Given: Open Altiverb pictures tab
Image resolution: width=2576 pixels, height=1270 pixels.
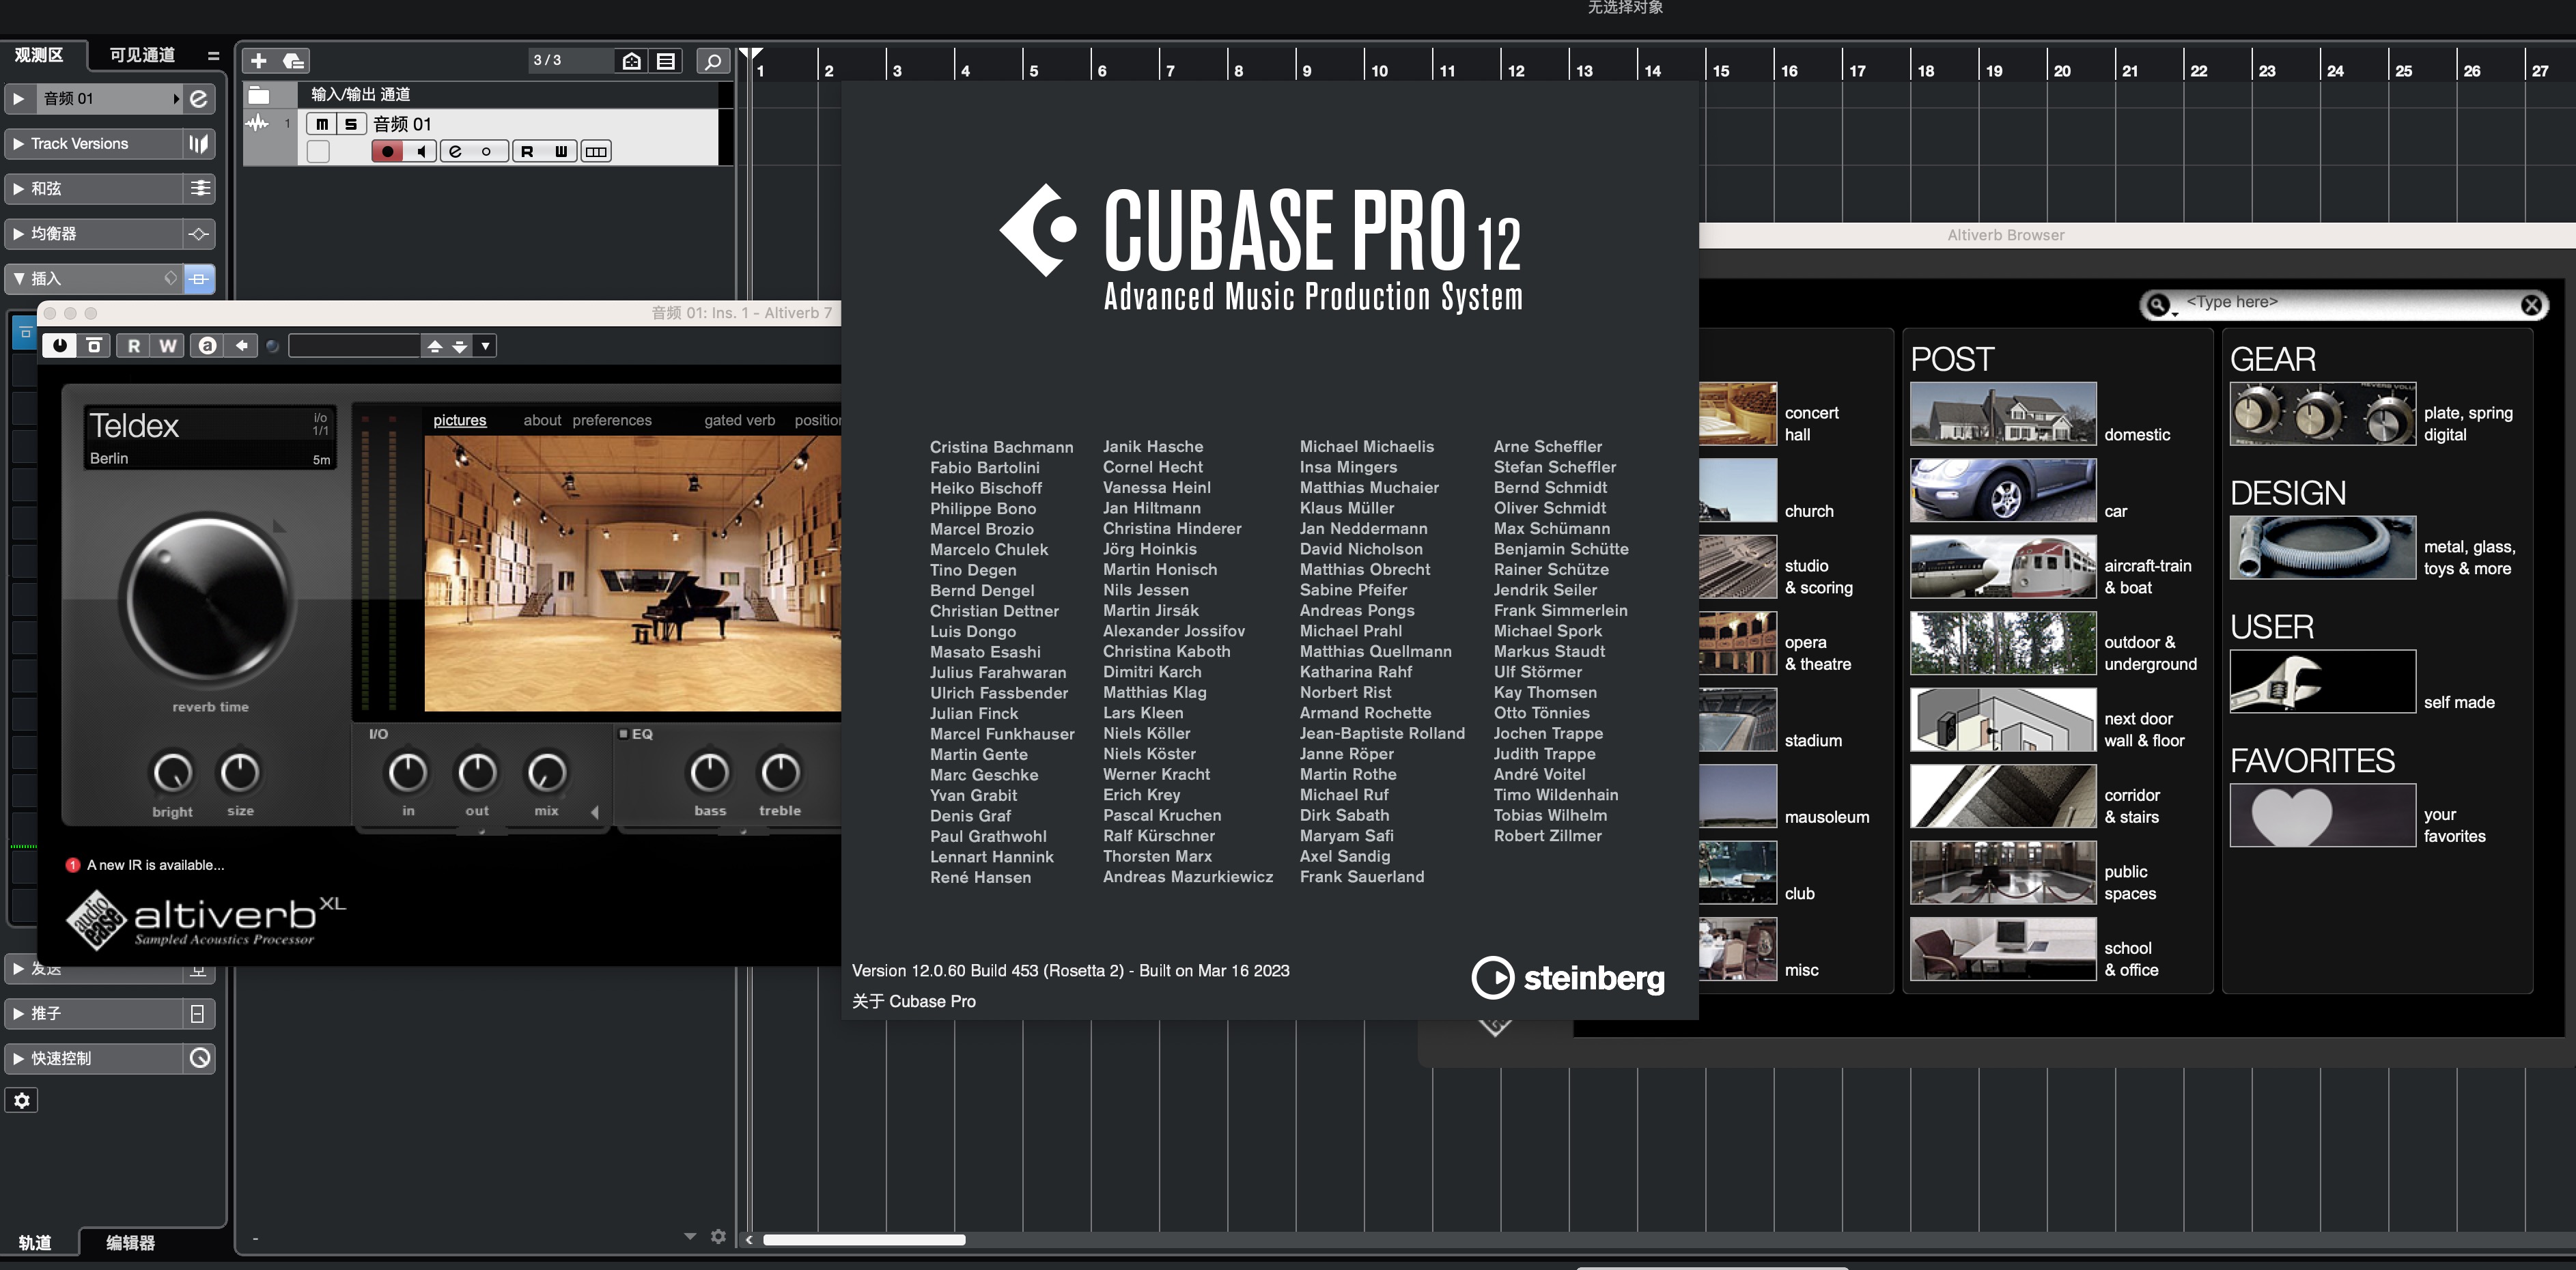Looking at the screenshot, I should (460, 420).
